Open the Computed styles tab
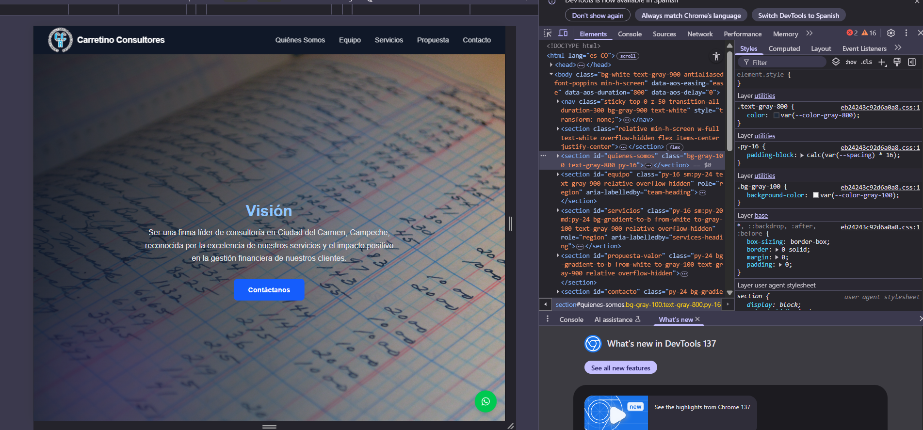 784,48
